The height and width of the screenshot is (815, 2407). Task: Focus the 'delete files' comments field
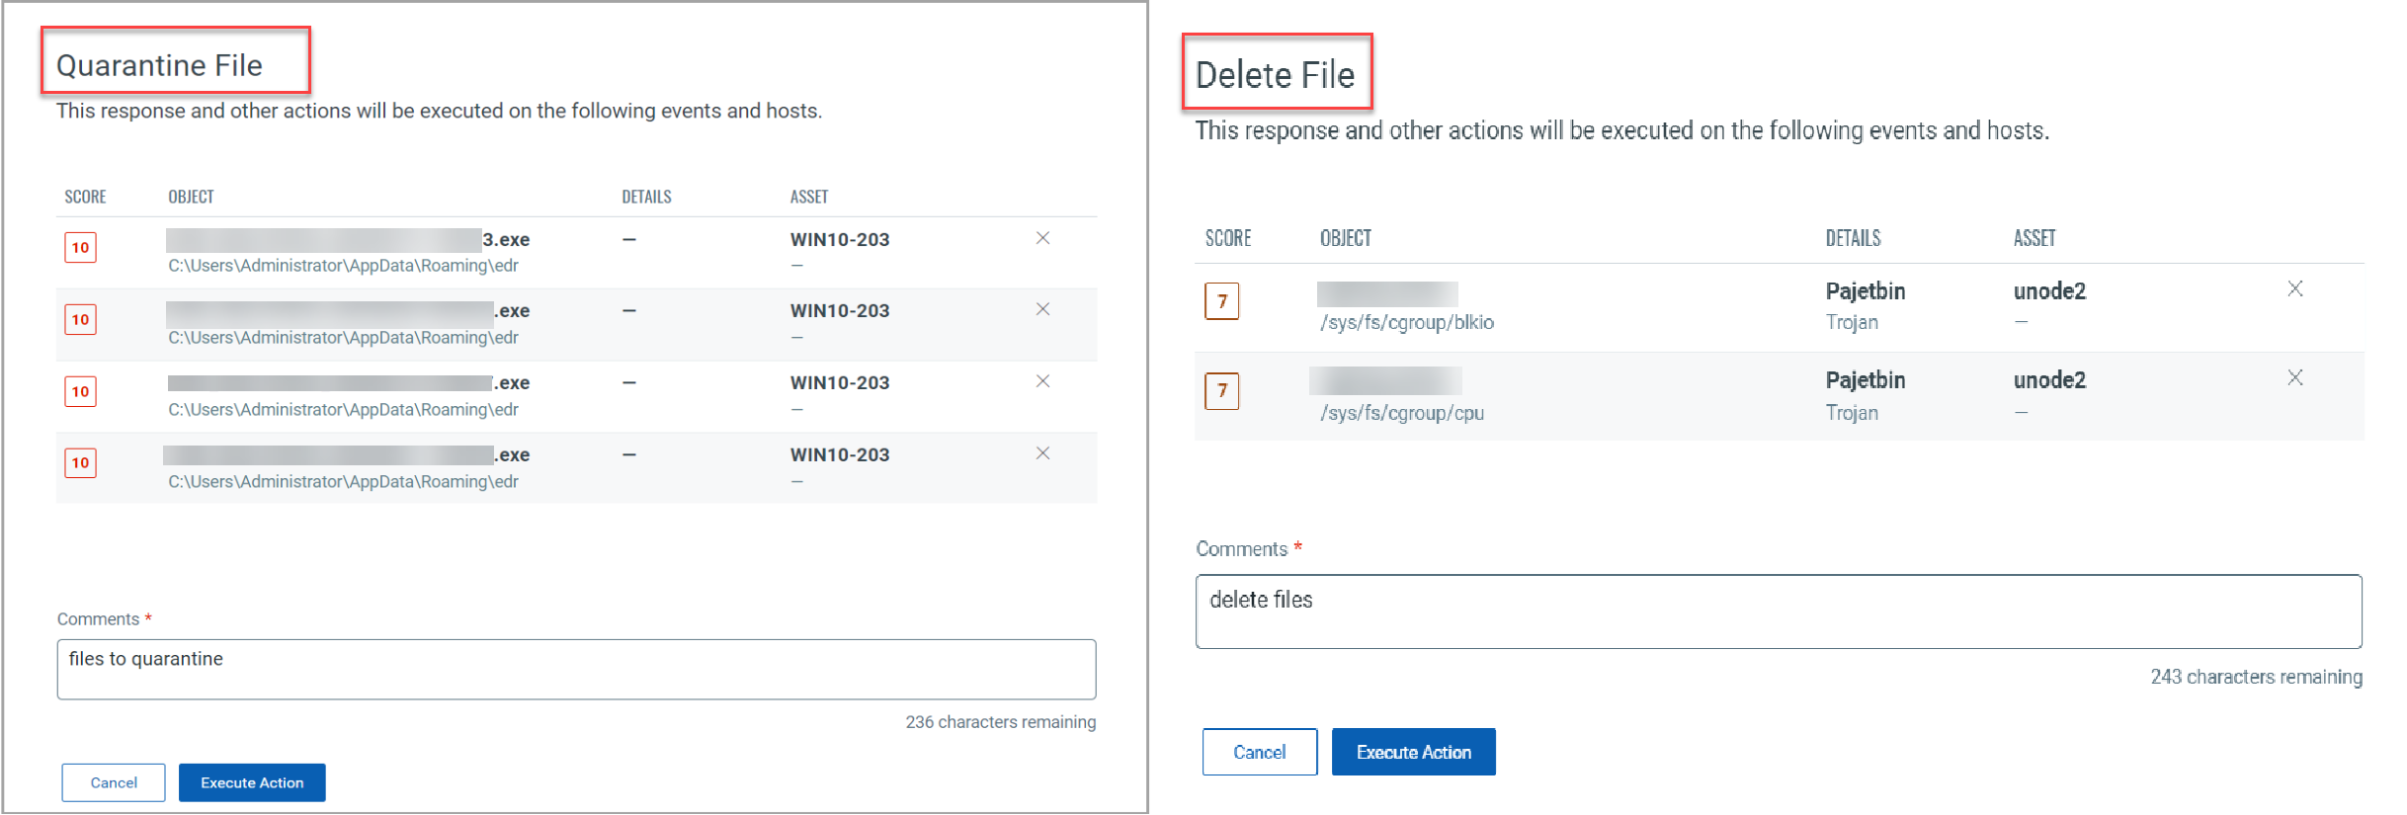1779,611
